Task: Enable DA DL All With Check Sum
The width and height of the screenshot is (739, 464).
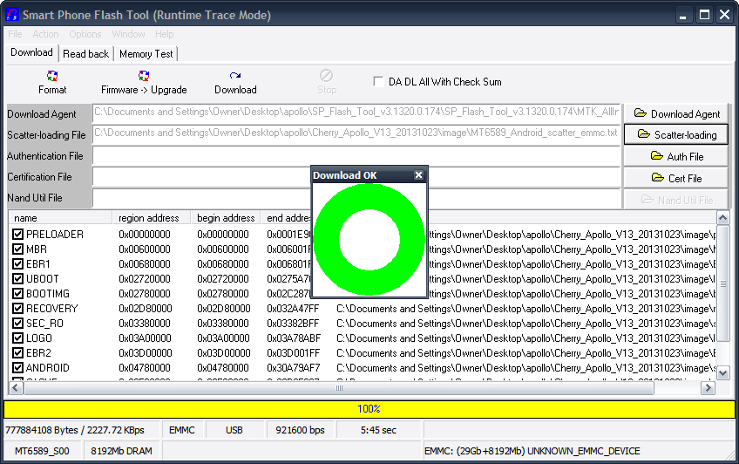Action: 378,82
